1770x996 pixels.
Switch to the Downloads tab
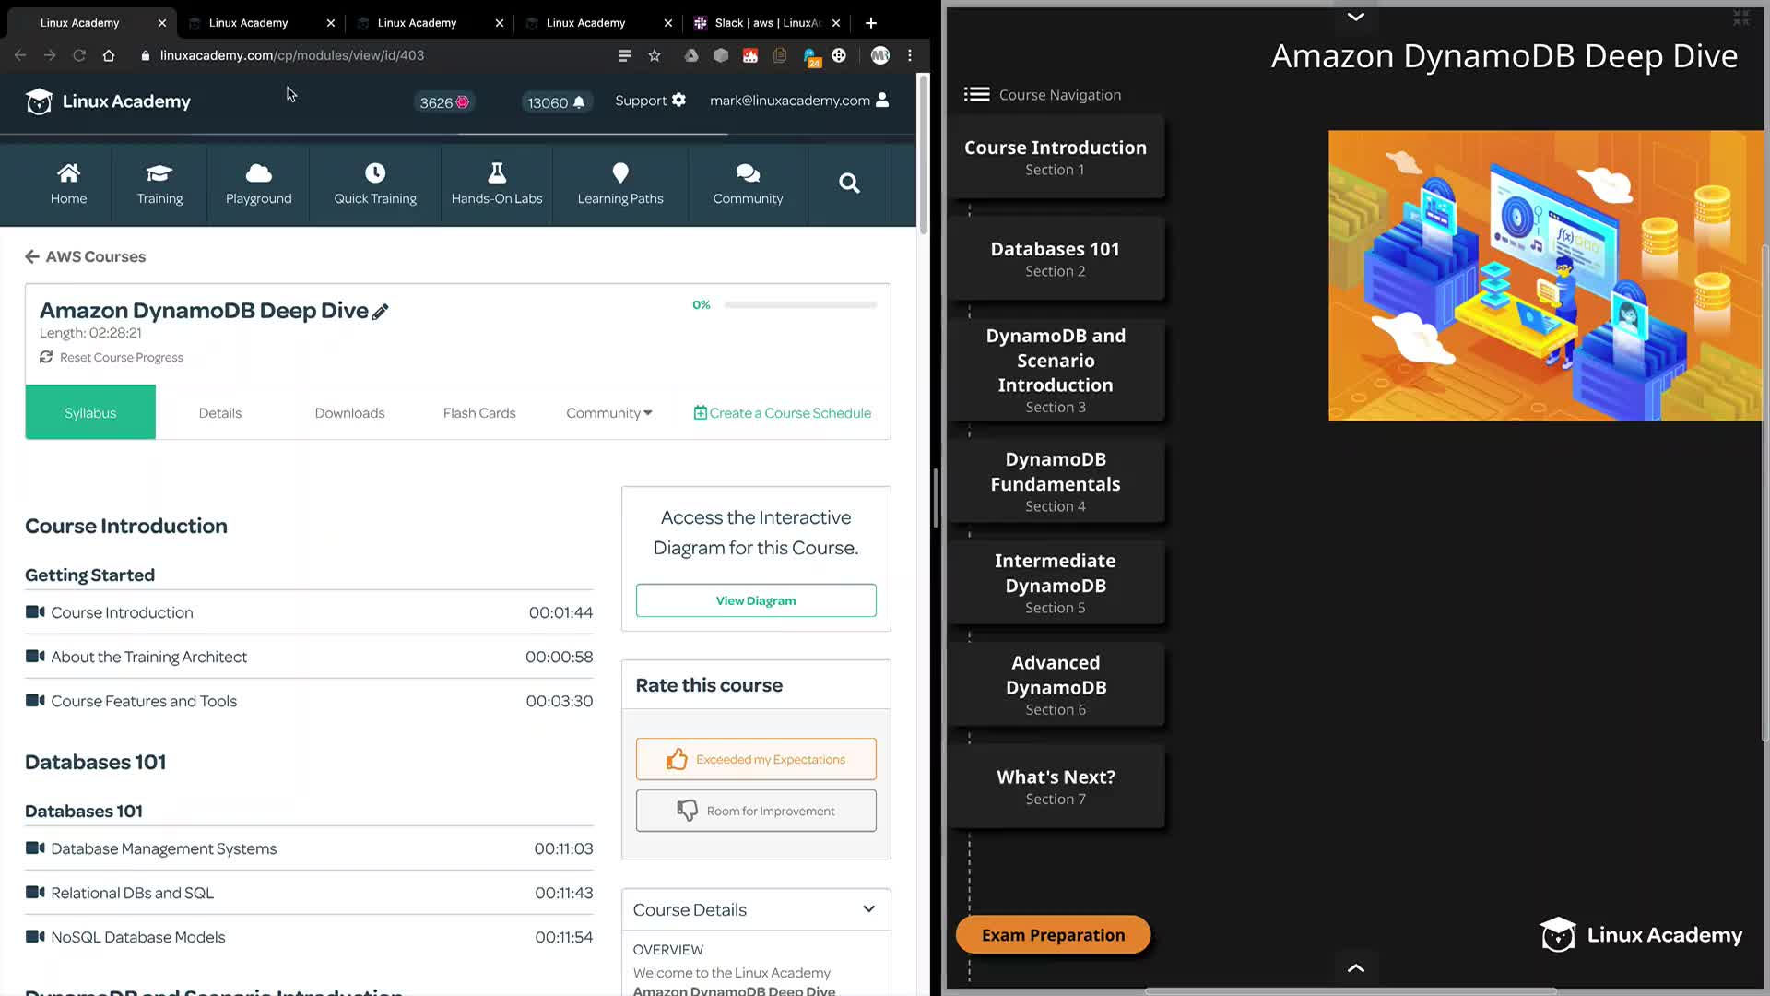349,413
